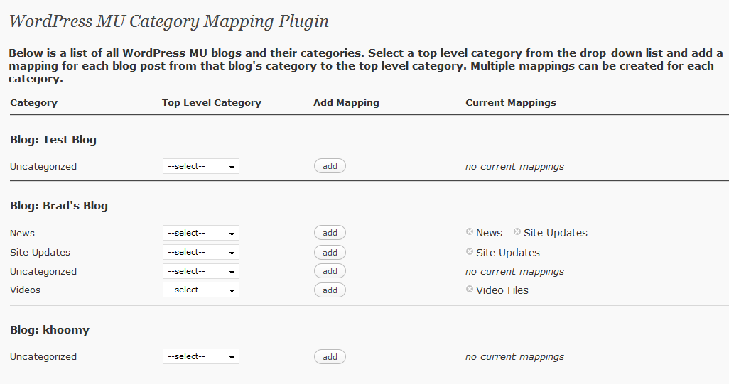This screenshot has height=384, width=729.
Task: Click add button for Test Blog Uncategorized
Action: (330, 166)
